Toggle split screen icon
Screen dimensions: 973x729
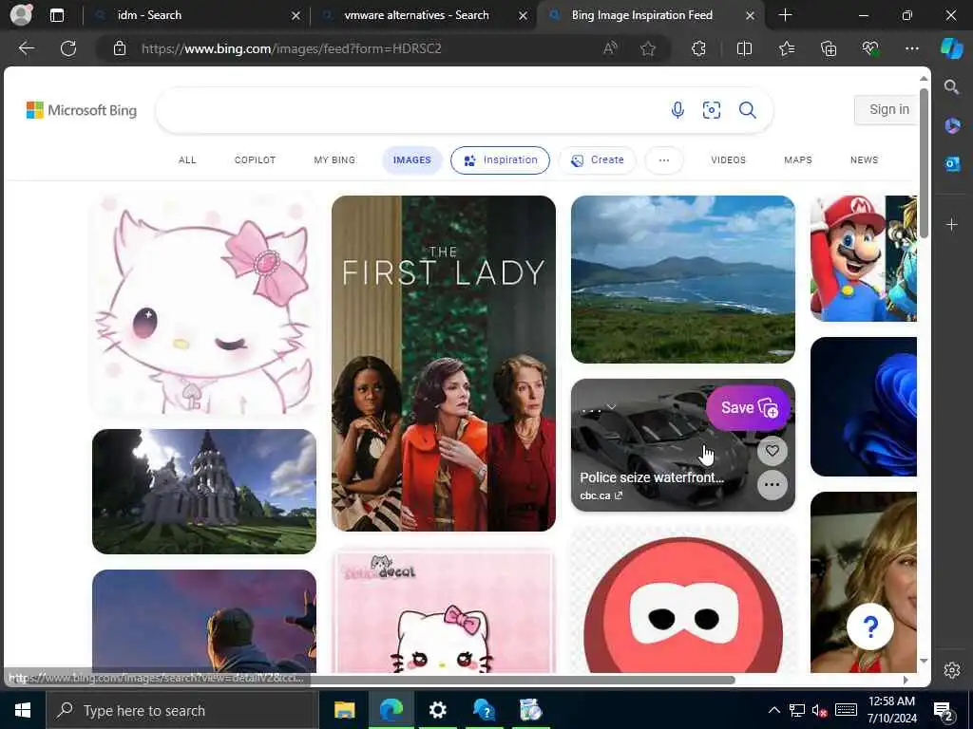pyautogui.click(x=744, y=48)
